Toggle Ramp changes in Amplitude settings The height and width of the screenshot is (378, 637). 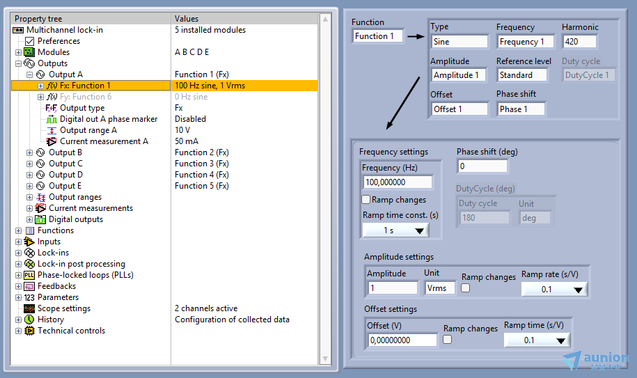pyautogui.click(x=466, y=288)
